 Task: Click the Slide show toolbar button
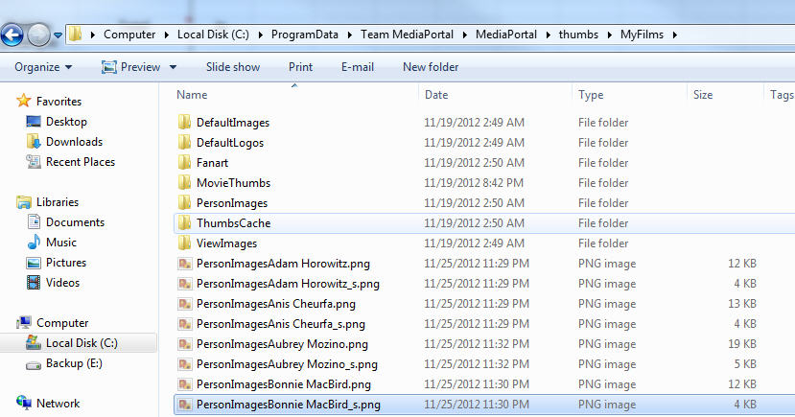click(232, 67)
